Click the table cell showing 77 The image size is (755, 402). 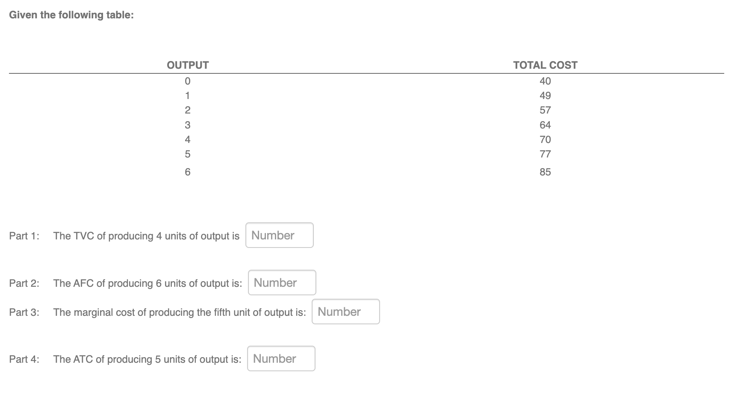coord(545,154)
